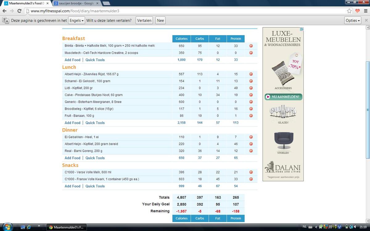
Task: Delete the Zilvervlies Rijst lunch entry
Action: tap(251, 74)
